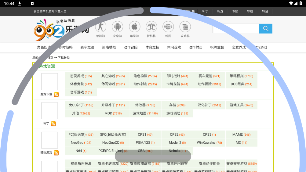Open the 苹果游 Apple icon
This screenshot has height=172, width=306.
[134, 27]
